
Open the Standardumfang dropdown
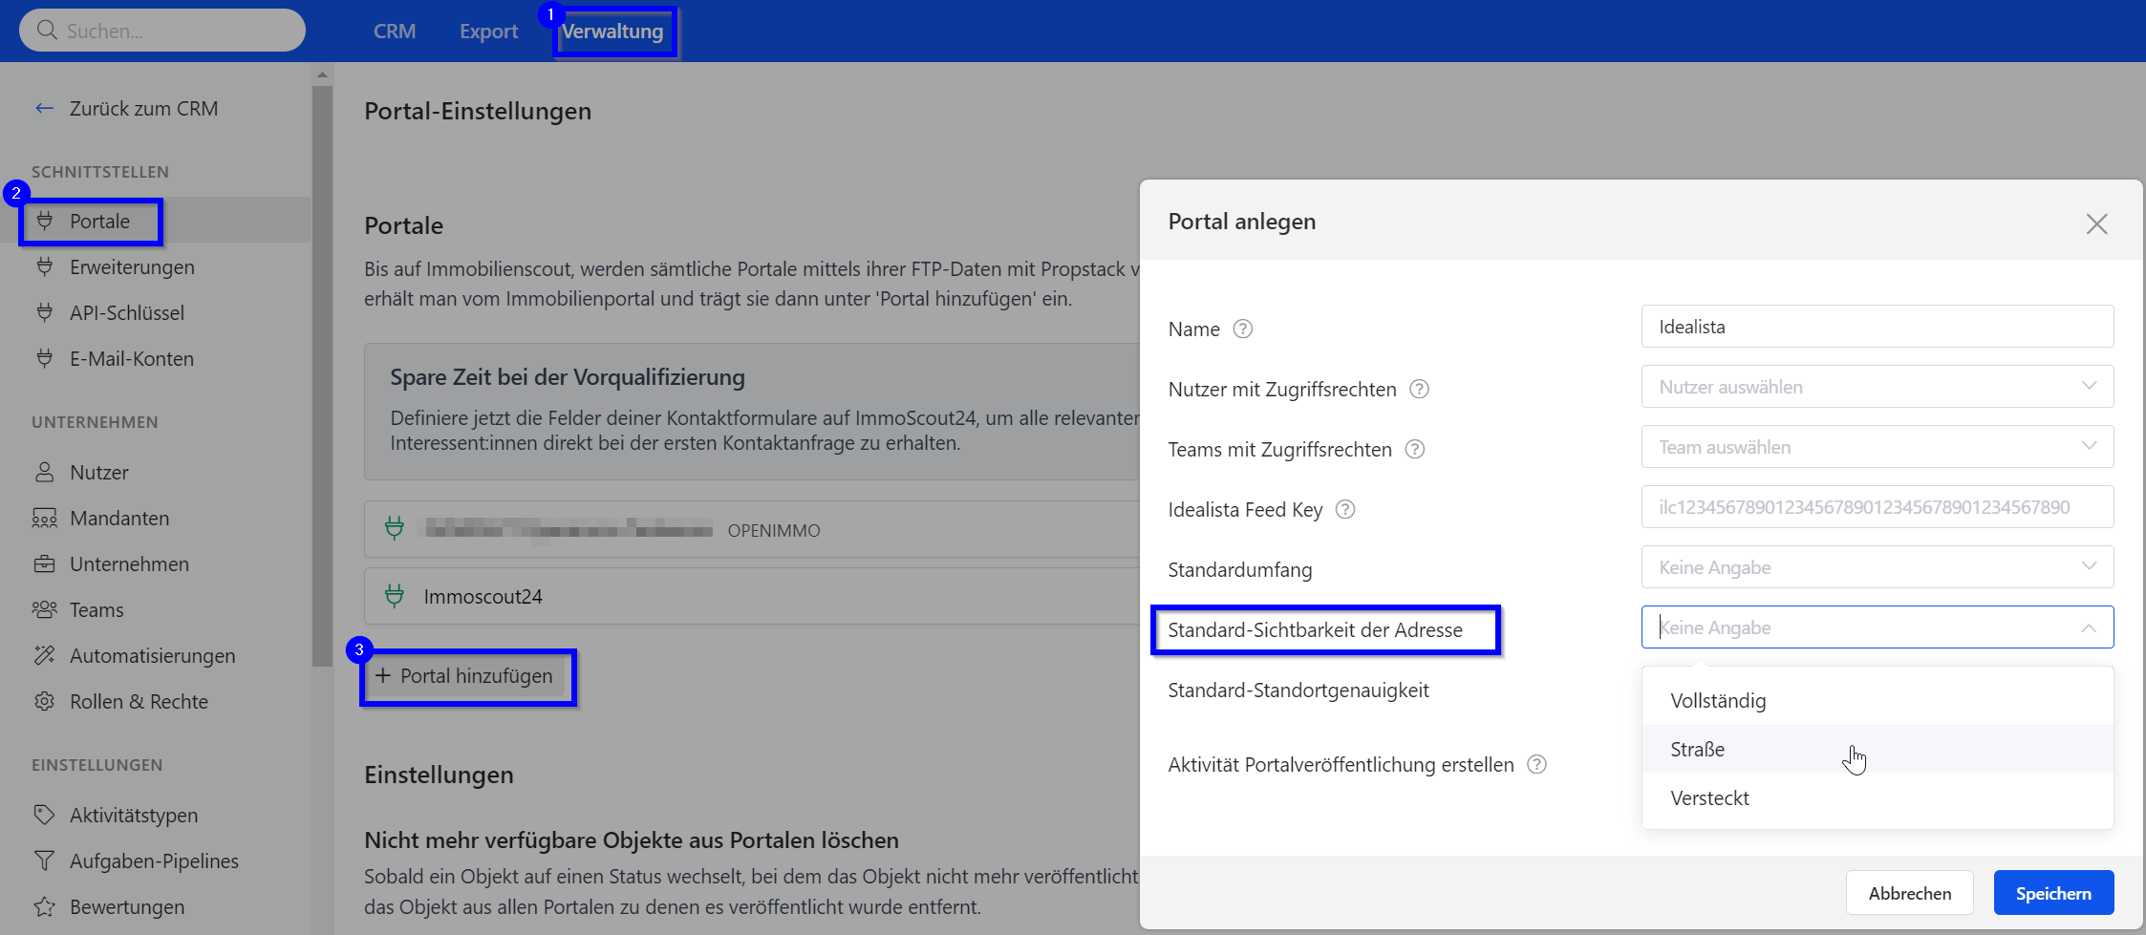tap(1877, 567)
